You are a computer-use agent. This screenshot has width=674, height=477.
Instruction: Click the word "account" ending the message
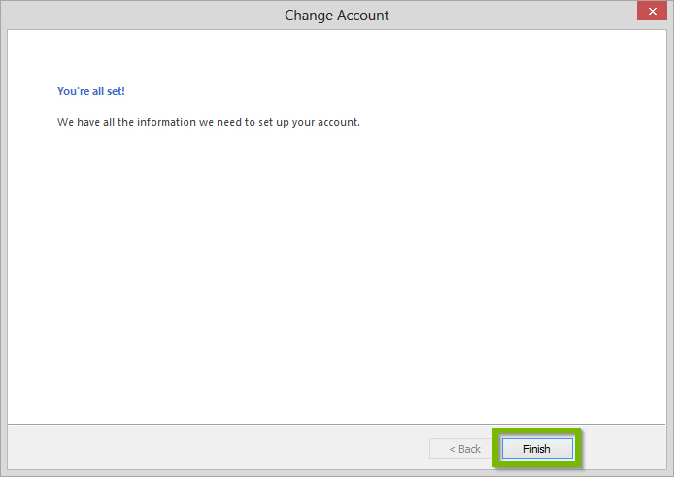click(x=340, y=123)
